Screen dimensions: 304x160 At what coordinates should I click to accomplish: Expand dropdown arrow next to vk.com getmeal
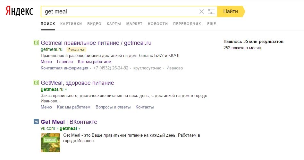pyautogui.click(x=79, y=128)
